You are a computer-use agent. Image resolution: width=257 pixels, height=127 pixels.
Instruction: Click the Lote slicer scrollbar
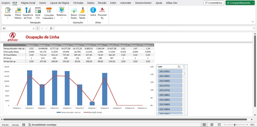pyautogui.click(x=185, y=73)
